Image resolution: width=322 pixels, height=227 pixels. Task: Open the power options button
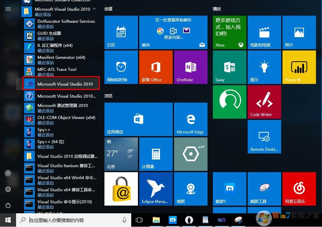8,205
